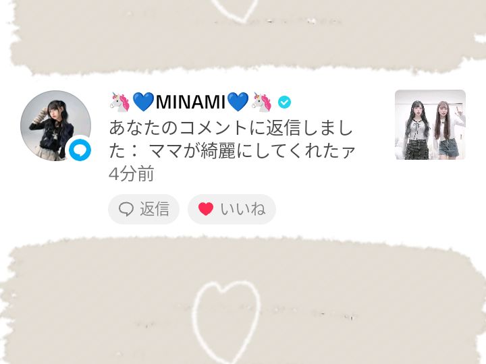The height and width of the screenshot is (364, 486).
Task: Click the unicorn emoji before MINAMI
Action: [x=120, y=102]
